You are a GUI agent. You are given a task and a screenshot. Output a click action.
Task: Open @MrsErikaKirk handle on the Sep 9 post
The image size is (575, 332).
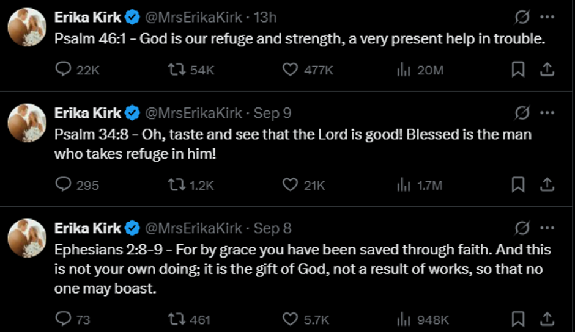tap(193, 113)
